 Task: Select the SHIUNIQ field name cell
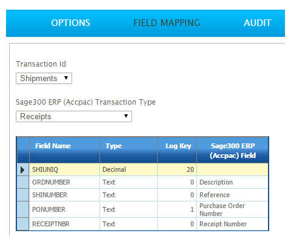tap(64, 169)
